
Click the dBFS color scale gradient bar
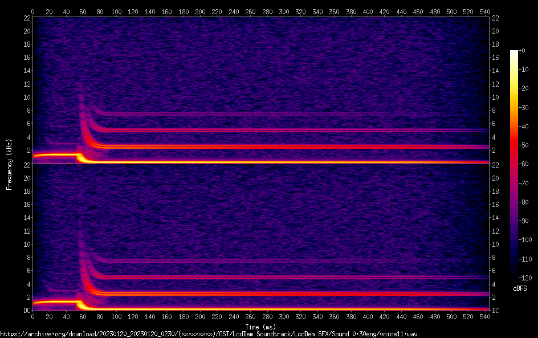tap(514, 164)
